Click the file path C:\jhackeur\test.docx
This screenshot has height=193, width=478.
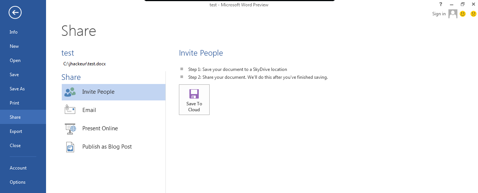click(x=85, y=64)
